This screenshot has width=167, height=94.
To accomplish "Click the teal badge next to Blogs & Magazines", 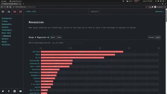I will point(48,37).
